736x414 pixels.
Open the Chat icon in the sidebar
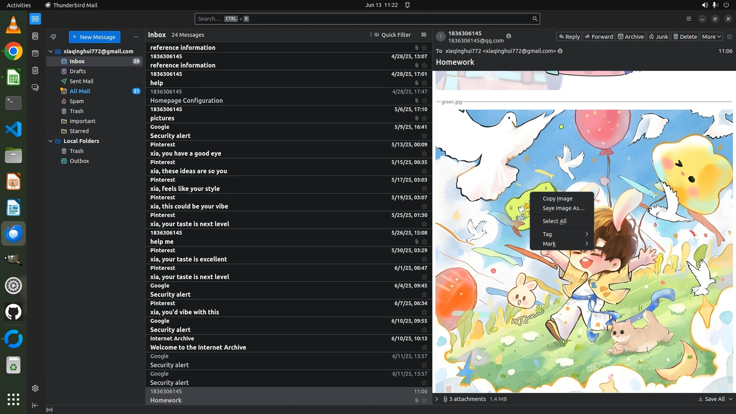click(x=35, y=88)
